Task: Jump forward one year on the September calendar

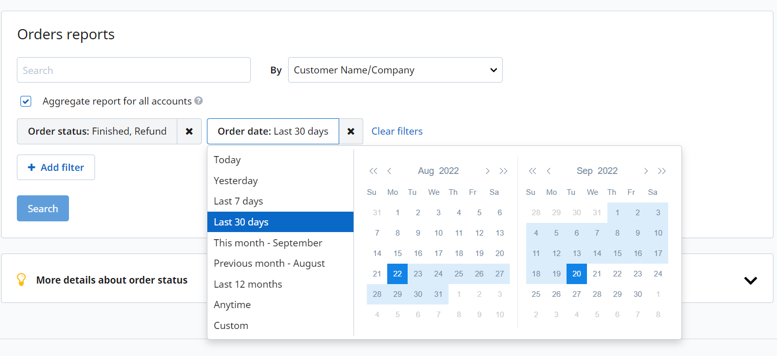Action: (662, 171)
